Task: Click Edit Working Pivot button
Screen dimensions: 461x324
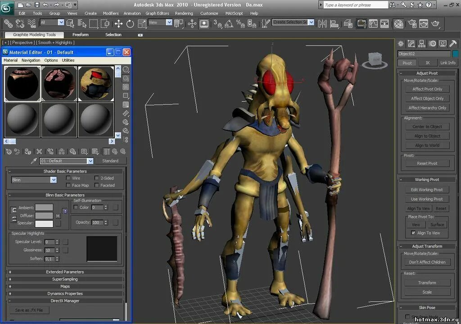Action: pyautogui.click(x=427, y=190)
